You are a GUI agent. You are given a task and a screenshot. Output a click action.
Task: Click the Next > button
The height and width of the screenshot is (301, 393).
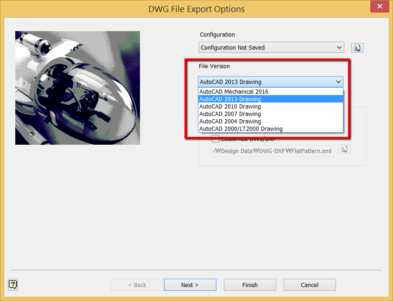(190, 285)
